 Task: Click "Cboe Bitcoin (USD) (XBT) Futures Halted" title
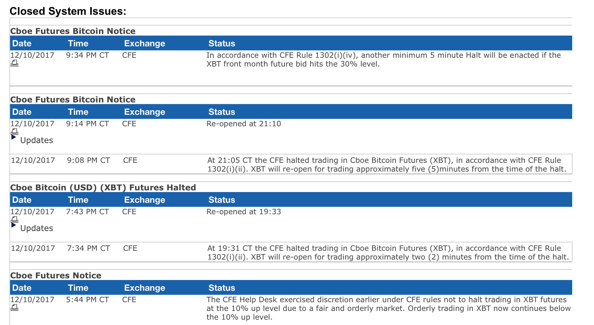(x=103, y=187)
